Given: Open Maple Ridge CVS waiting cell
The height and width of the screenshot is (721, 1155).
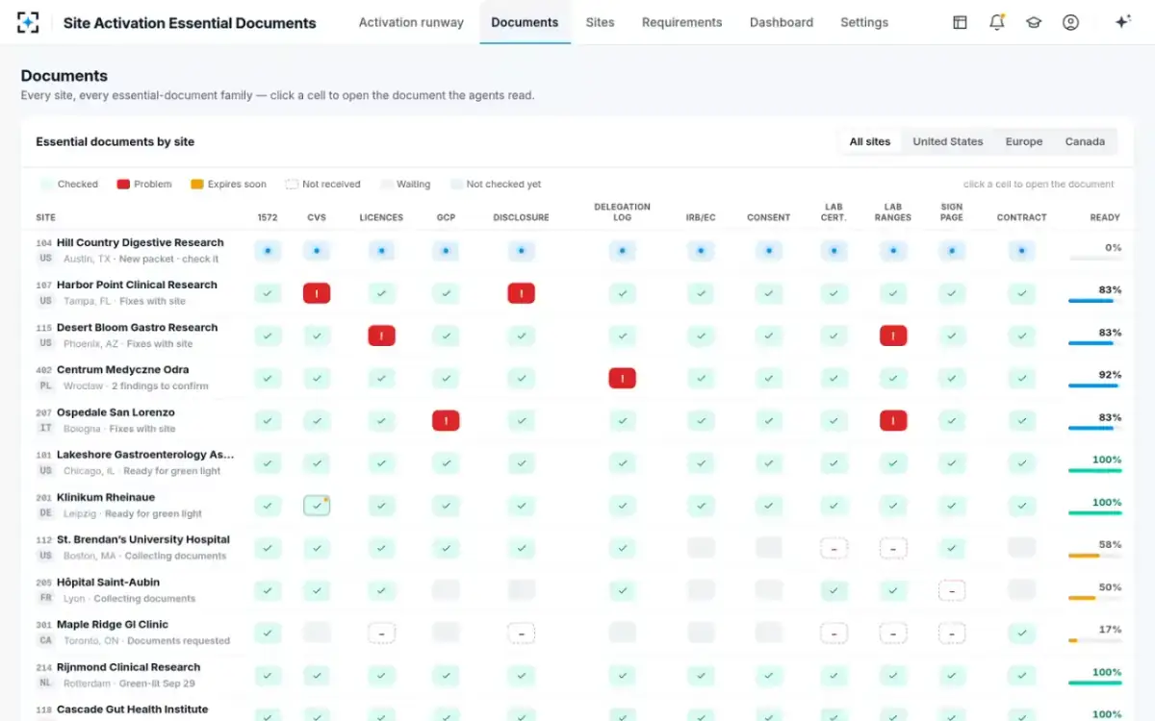Looking at the screenshot, I should (x=317, y=633).
